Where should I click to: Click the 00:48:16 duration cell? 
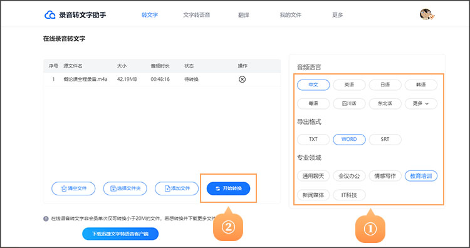click(x=160, y=80)
